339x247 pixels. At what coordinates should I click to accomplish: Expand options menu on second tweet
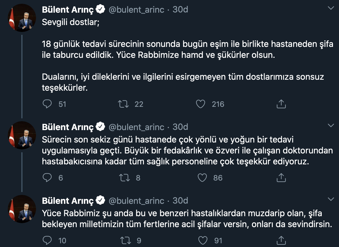[330, 126]
